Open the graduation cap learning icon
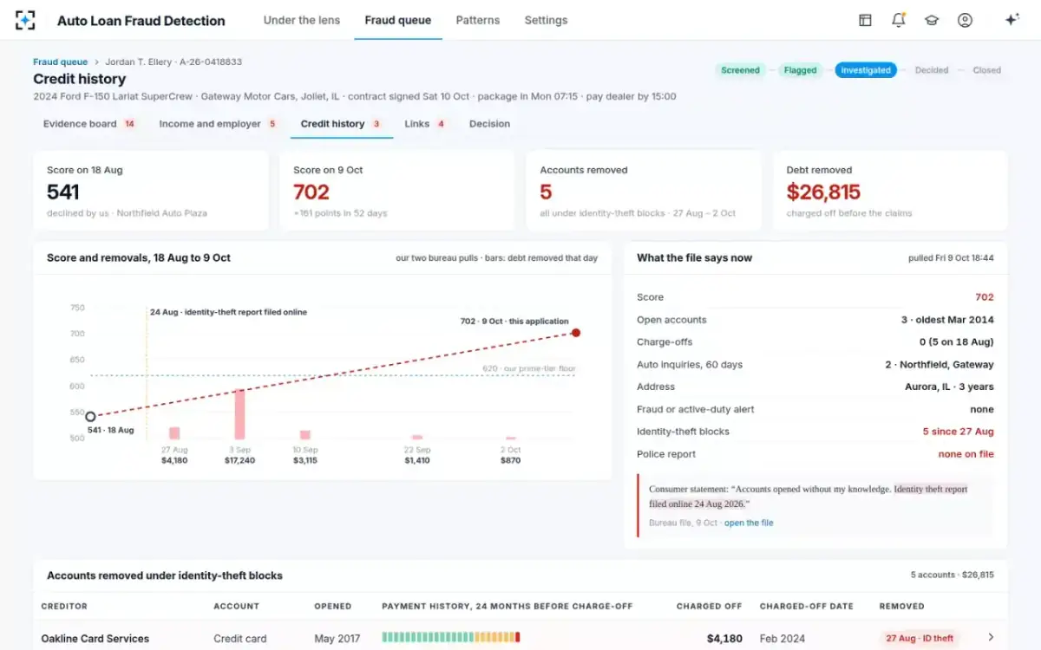 932,20
